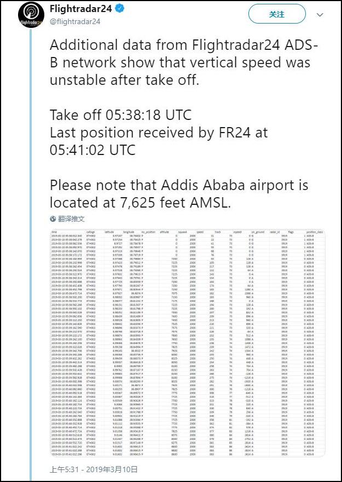Viewport: 342px width, 482px height.
Task: Click the 'Take off 05:38:18 UTC' text line
Action: pos(120,116)
